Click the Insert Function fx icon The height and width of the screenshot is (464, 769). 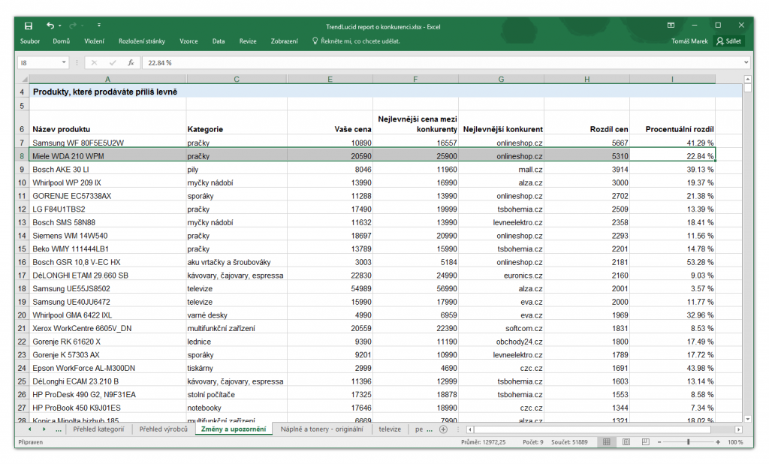pyautogui.click(x=131, y=63)
